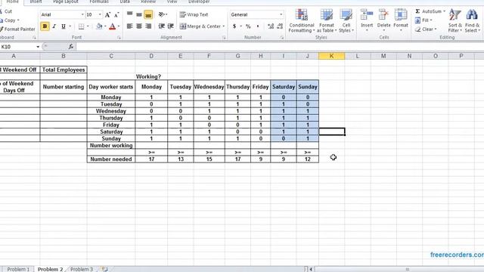This screenshot has width=484, height=272.
Task: Apply the Fill Color bucket
Action: tap(99, 26)
